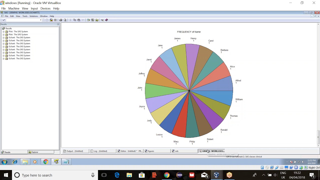
Task: Click the Louise pie slice label
Action: 159,134
